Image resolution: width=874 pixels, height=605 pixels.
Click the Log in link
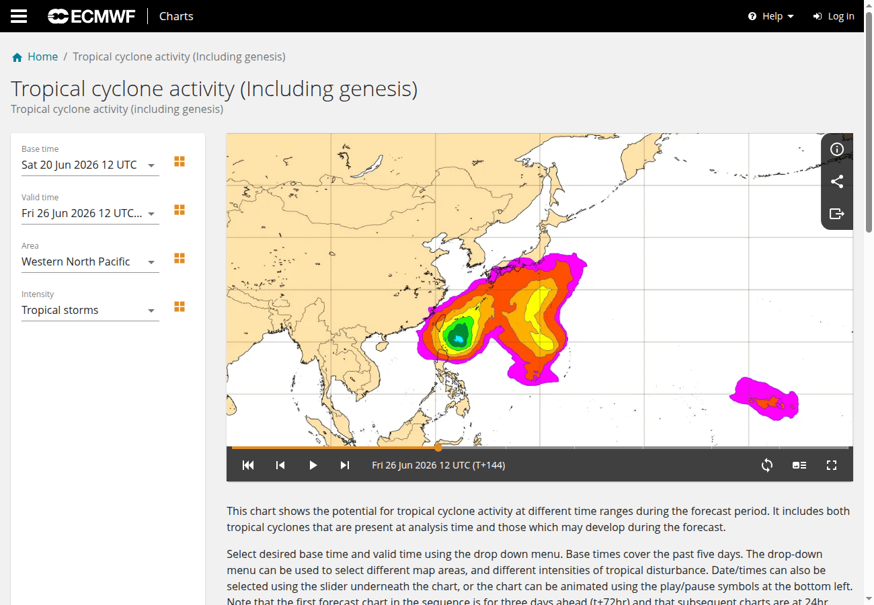point(834,16)
